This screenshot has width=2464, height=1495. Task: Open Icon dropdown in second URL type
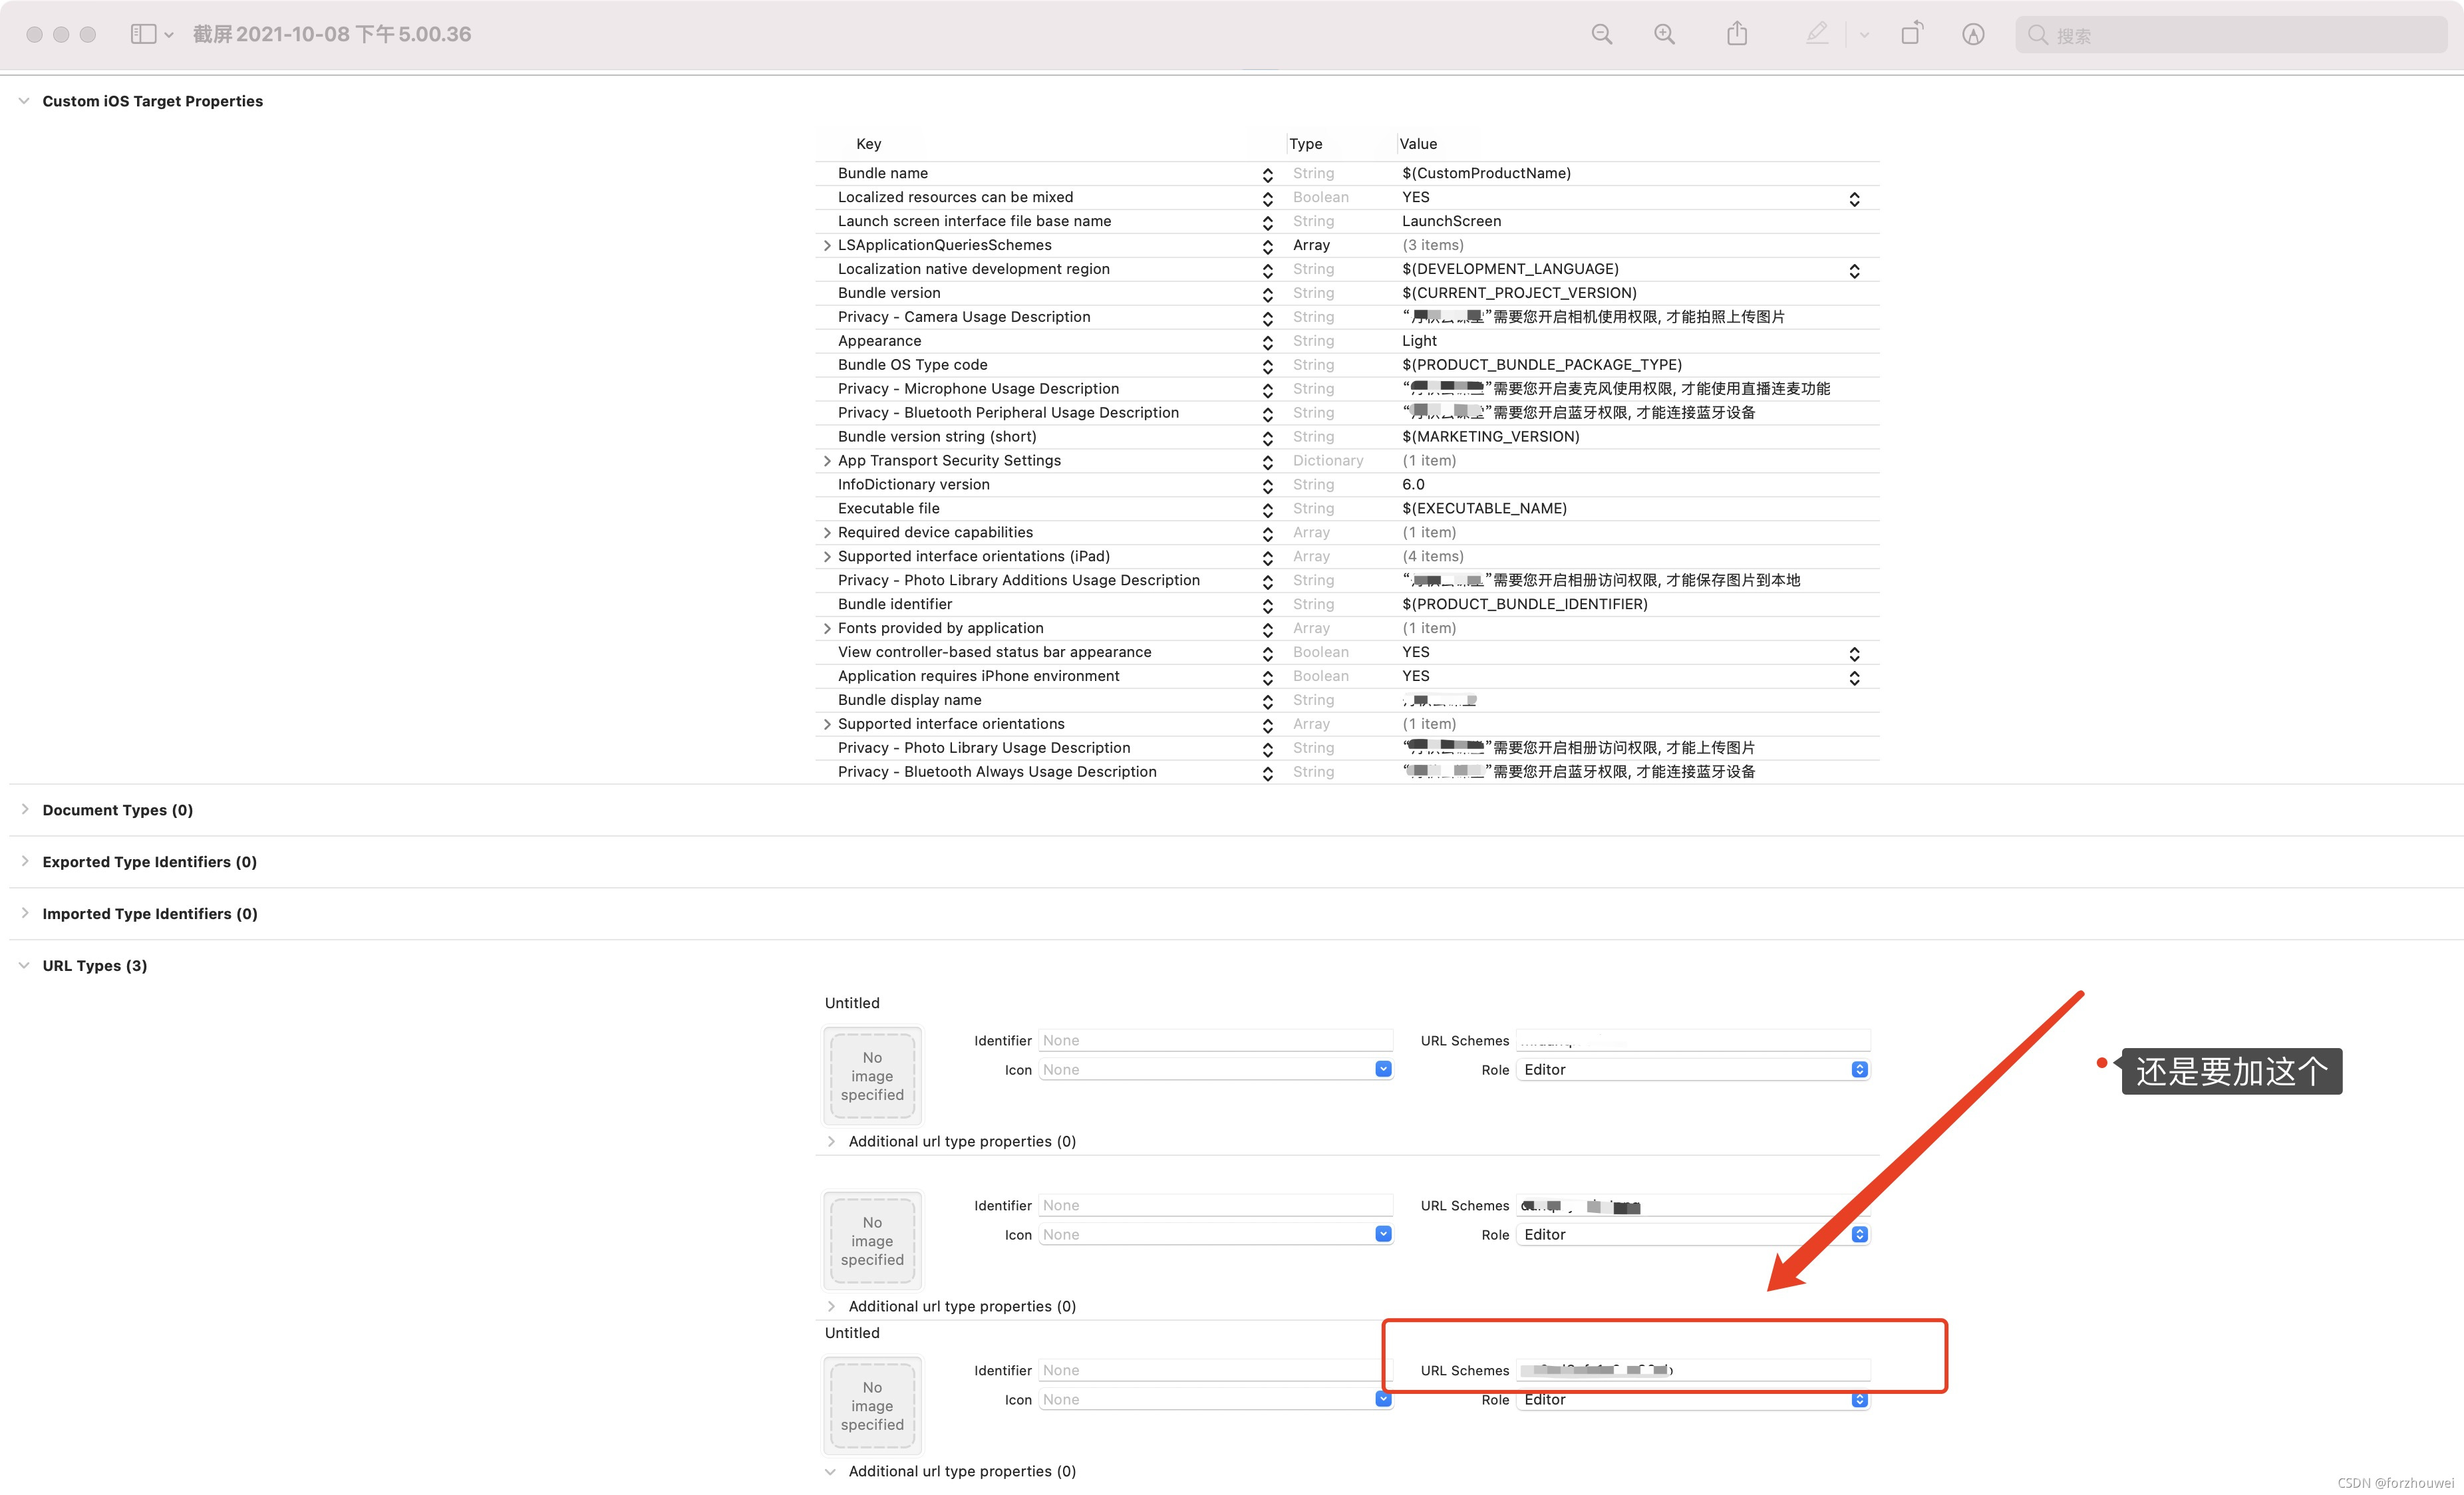pyautogui.click(x=1383, y=1234)
